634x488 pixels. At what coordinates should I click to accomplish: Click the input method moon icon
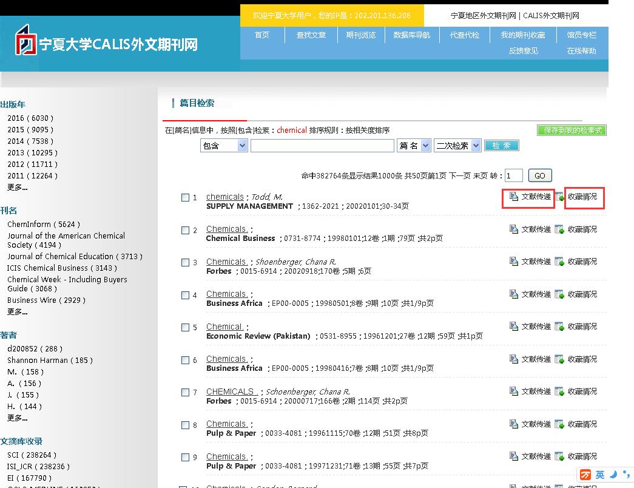(x=613, y=474)
